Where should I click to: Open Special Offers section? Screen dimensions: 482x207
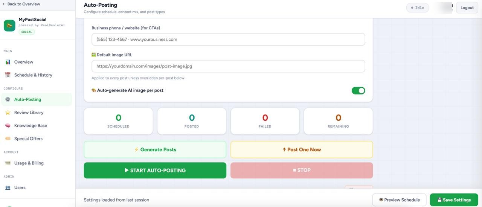(x=37, y=139)
